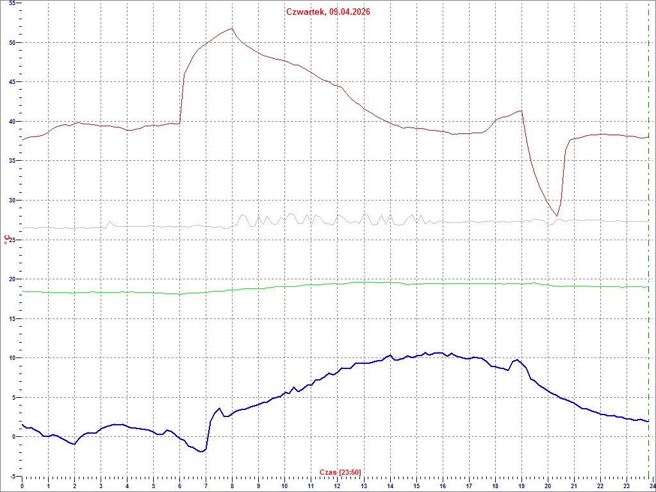Click hour 0 on the time axis
The height and width of the screenshot is (492, 656).
pos(22,486)
